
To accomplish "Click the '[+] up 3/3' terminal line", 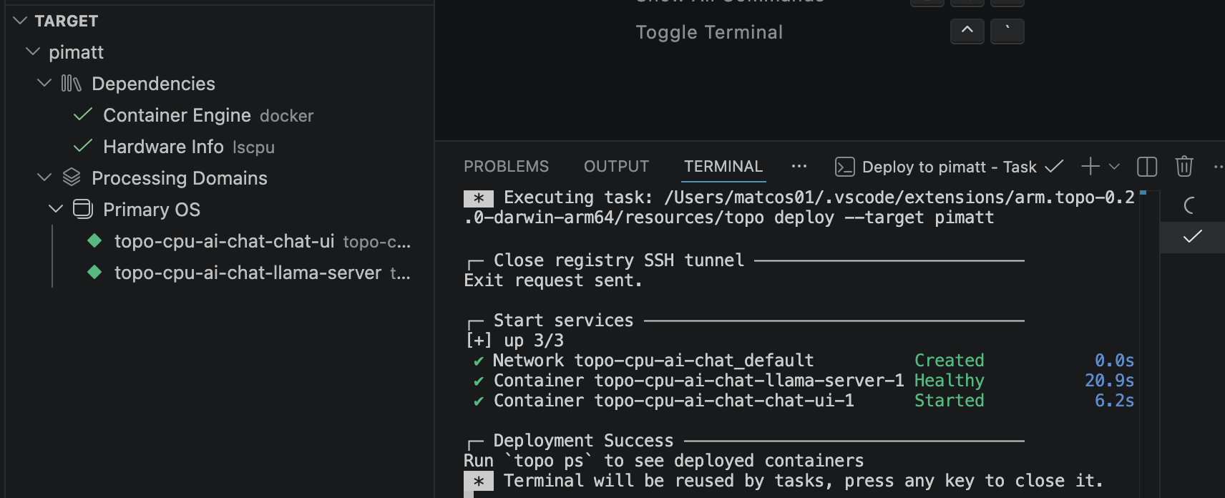I will pyautogui.click(x=514, y=341).
